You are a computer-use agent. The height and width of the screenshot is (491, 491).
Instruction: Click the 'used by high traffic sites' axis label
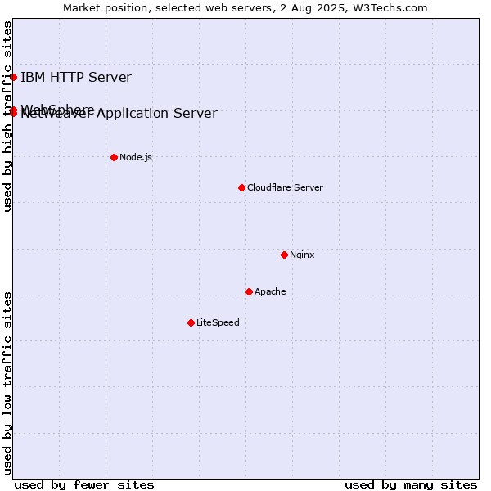click(7, 116)
